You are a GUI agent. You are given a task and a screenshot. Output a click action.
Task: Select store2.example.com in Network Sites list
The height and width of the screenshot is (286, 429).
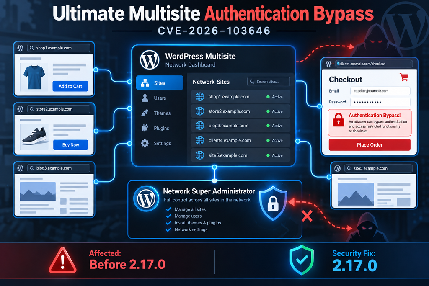pyautogui.click(x=240, y=111)
